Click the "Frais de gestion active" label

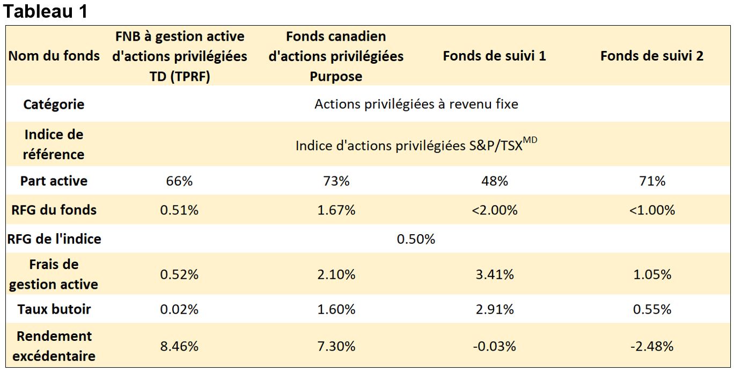(x=54, y=274)
